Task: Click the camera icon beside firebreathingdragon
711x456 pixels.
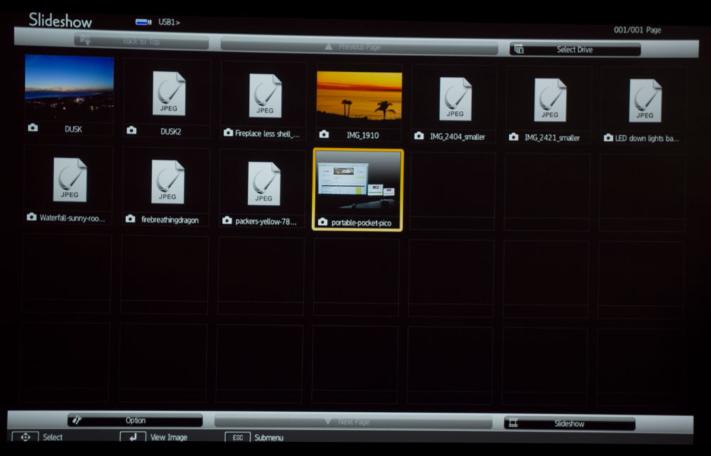Action: tap(130, 218)
